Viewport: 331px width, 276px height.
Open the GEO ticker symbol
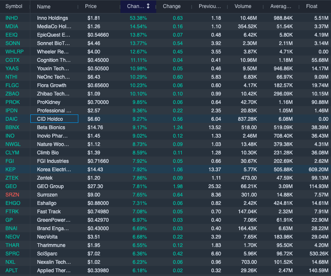pyautogui.click(x=11, y=186)
